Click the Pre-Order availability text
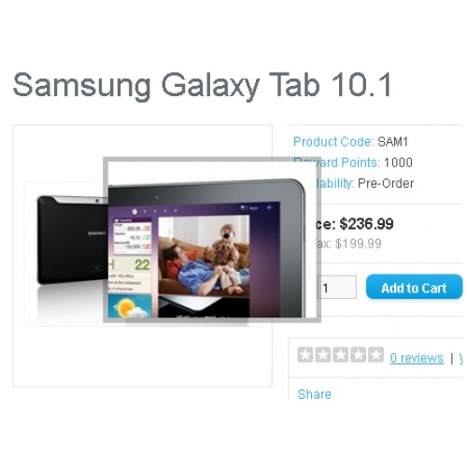 (x=386, y=183)
